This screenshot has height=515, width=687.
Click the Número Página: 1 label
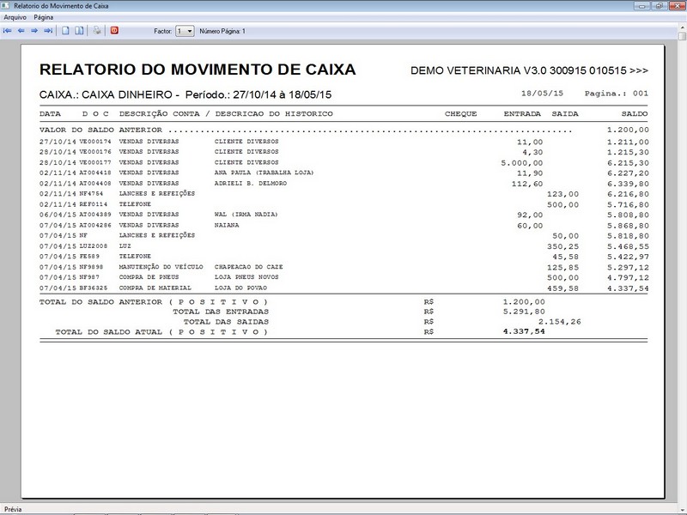(x=222, y=31)
